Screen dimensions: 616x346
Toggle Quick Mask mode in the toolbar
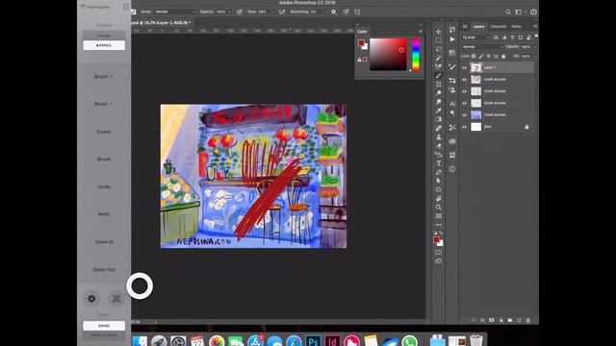(x=439, y=252)
